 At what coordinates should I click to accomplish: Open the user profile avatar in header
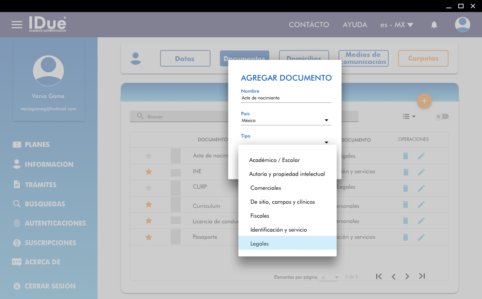[x=462, y=25]
